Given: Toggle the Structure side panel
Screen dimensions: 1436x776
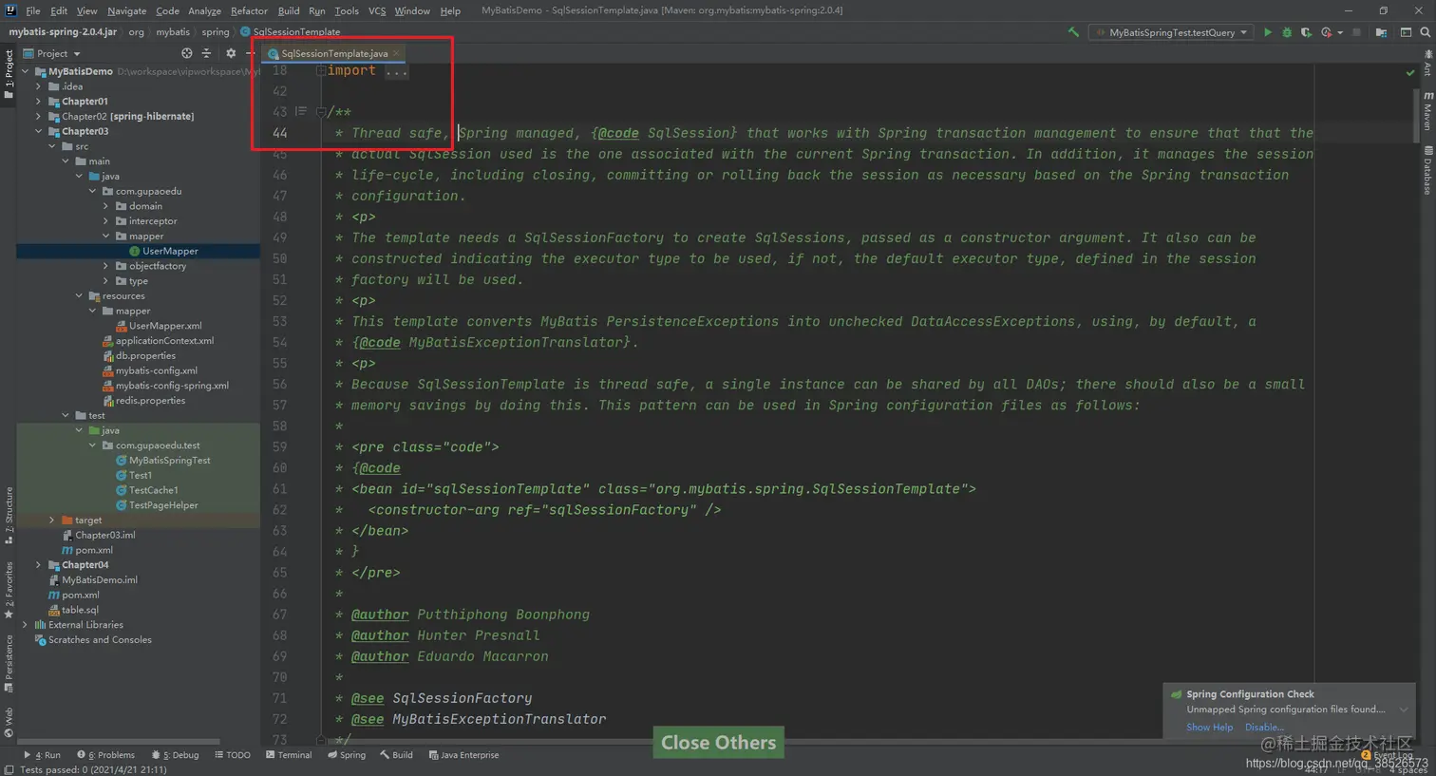Looking at the screenshot, I should pos(9,515).
